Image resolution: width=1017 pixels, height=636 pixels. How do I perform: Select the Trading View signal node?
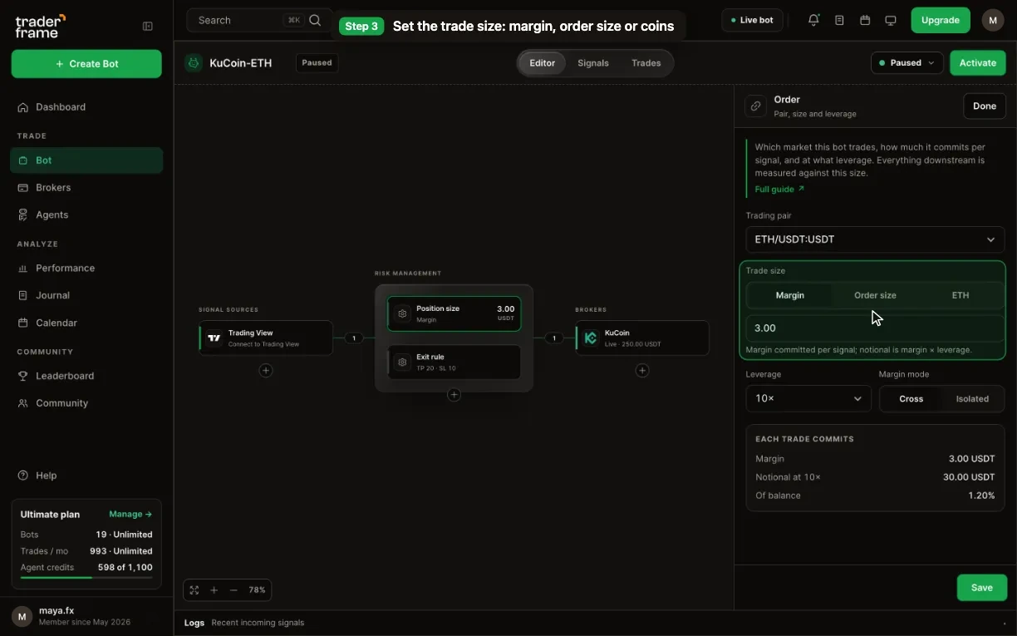(266, 338)
